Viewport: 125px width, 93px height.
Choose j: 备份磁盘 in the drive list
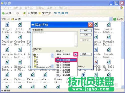coord(66,75)
